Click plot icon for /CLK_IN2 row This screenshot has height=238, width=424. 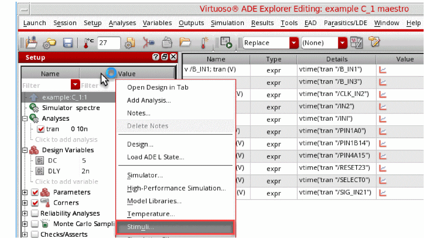[383, 95]
